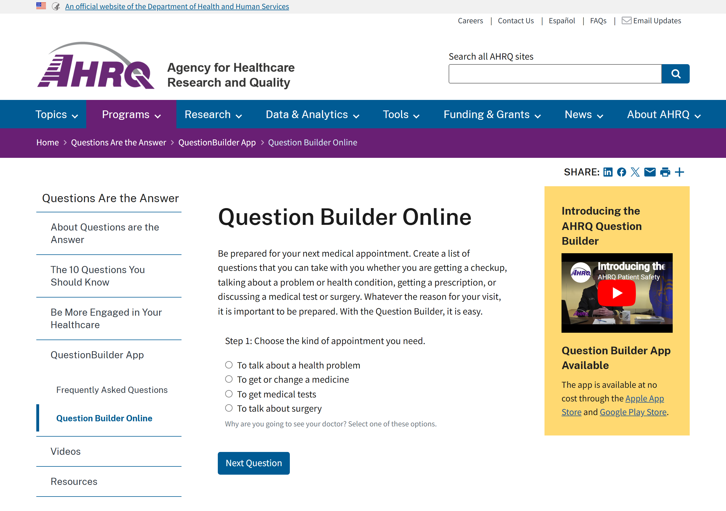Open the official HHS website link

[177, 6]
